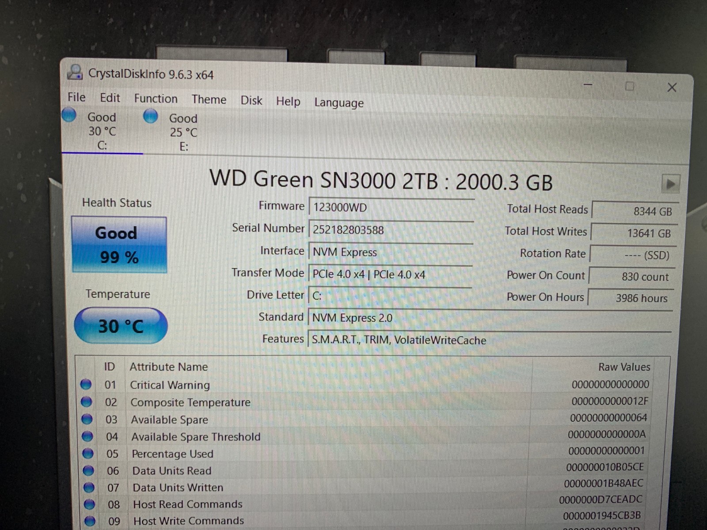
Task: Open the Edit menu
Action: pos(110,98)
